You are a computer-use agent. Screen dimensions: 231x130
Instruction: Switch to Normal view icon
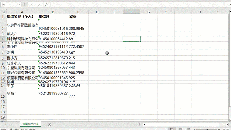click(x=172, y=129)
